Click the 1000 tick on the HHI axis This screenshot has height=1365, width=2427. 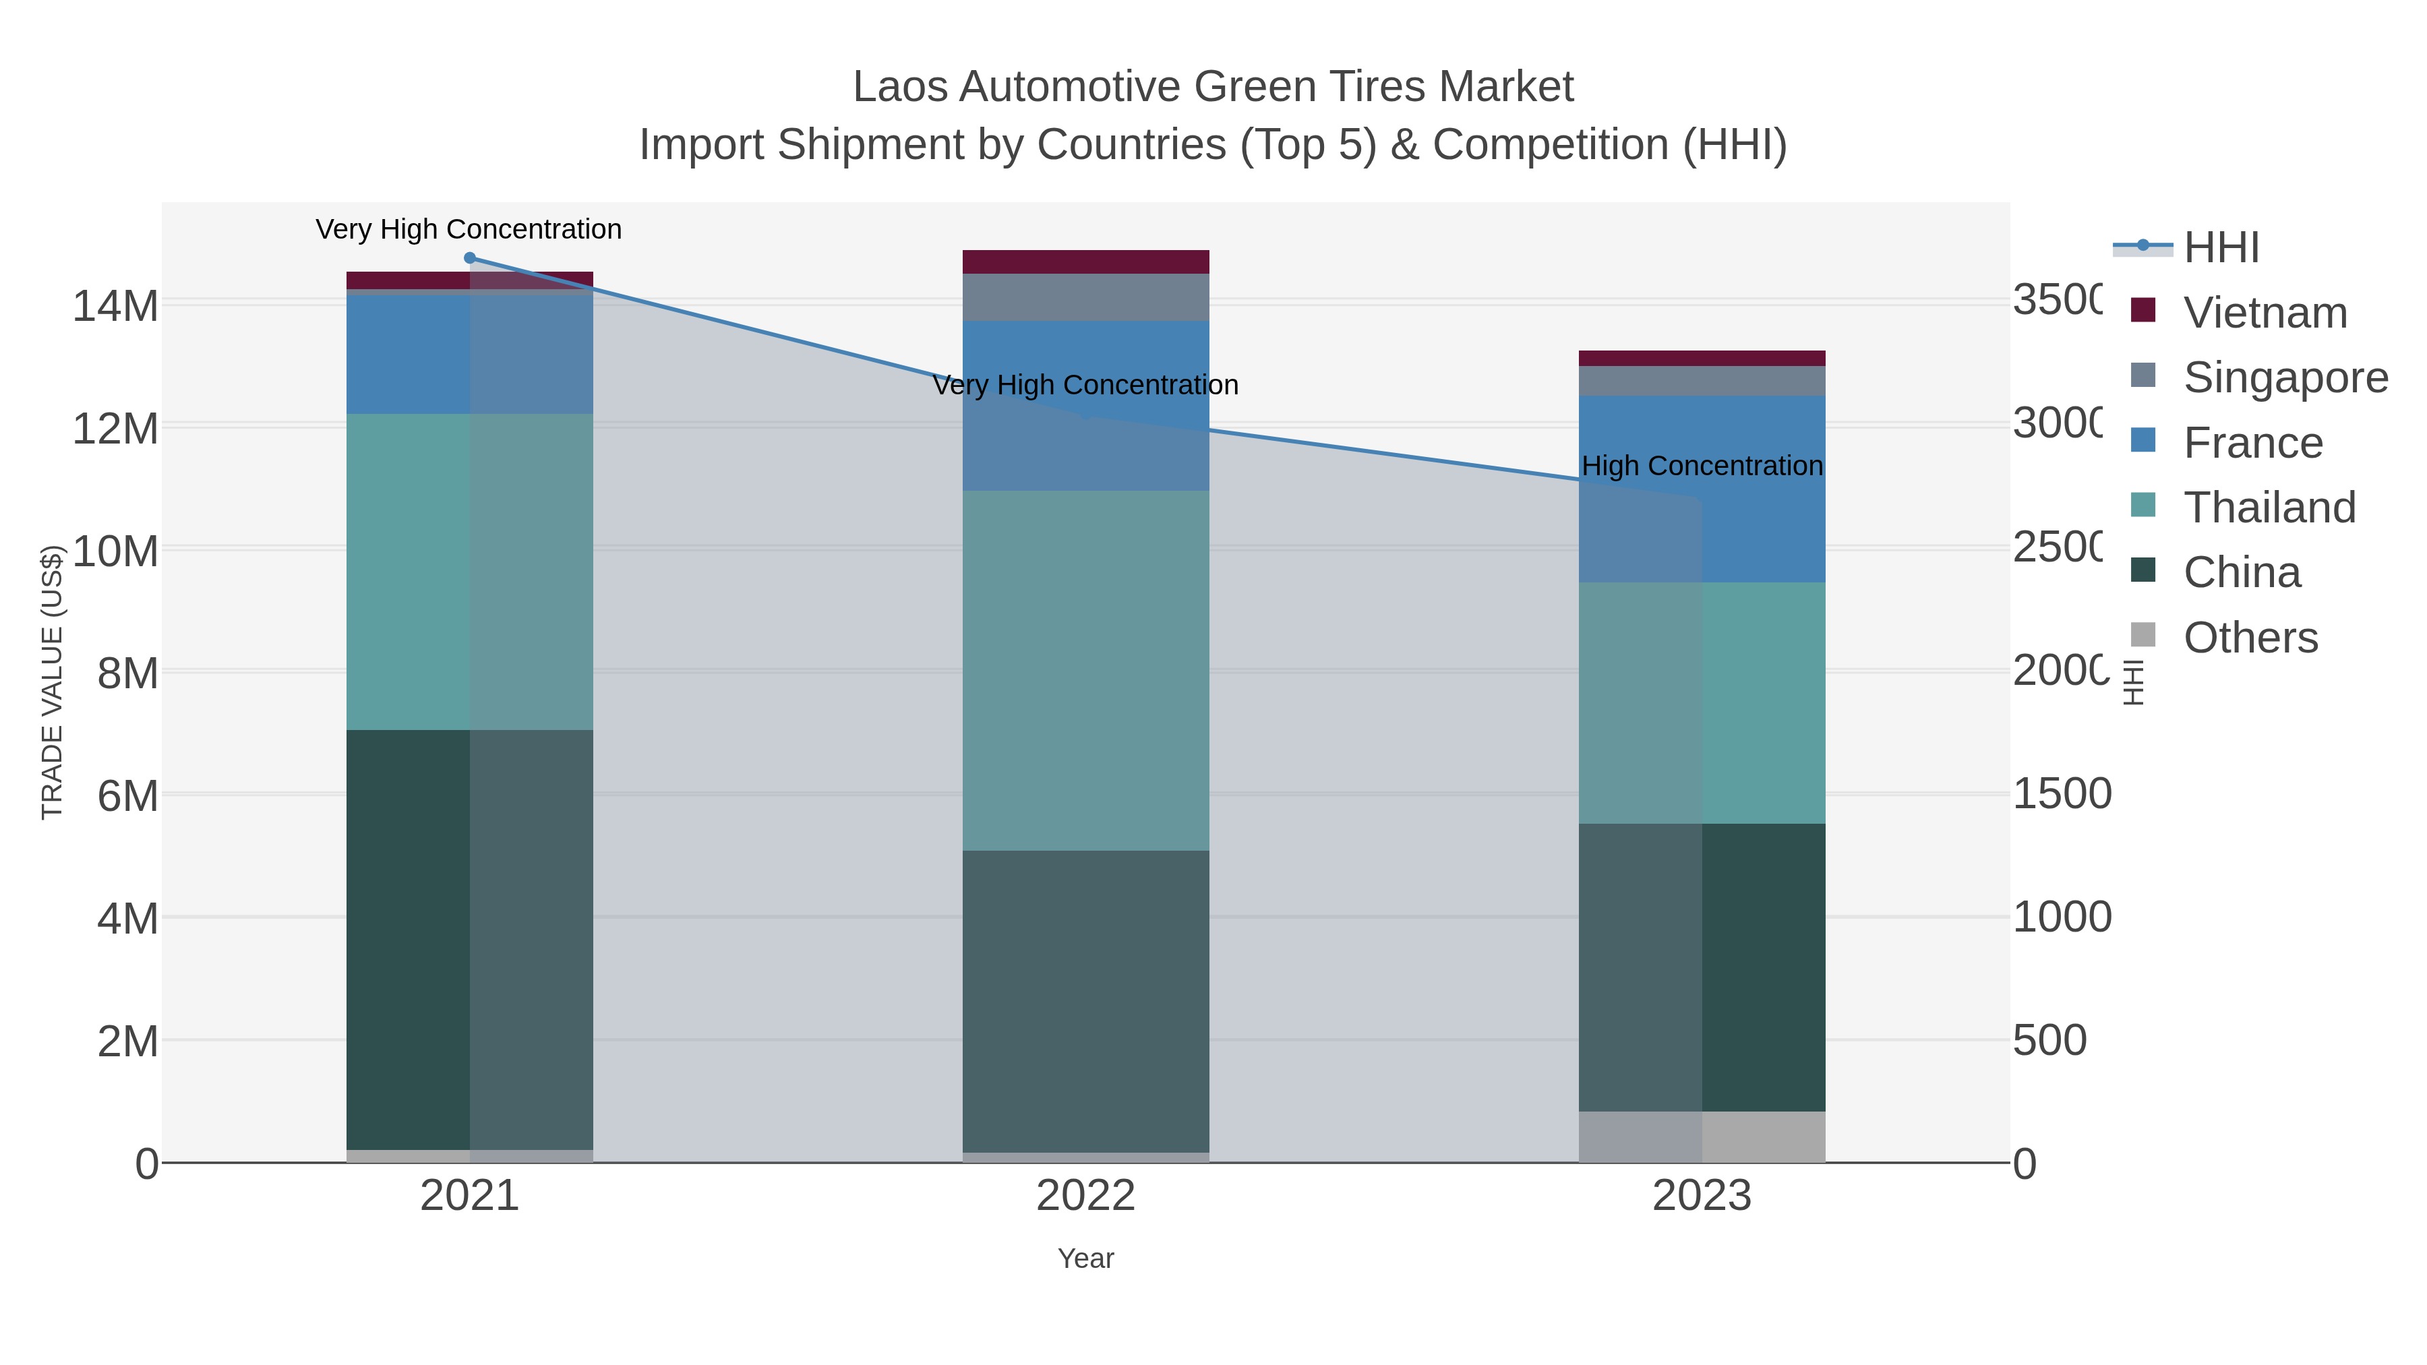pos(2062,917)
